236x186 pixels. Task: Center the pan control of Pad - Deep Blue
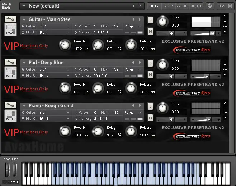pos(171,76)
